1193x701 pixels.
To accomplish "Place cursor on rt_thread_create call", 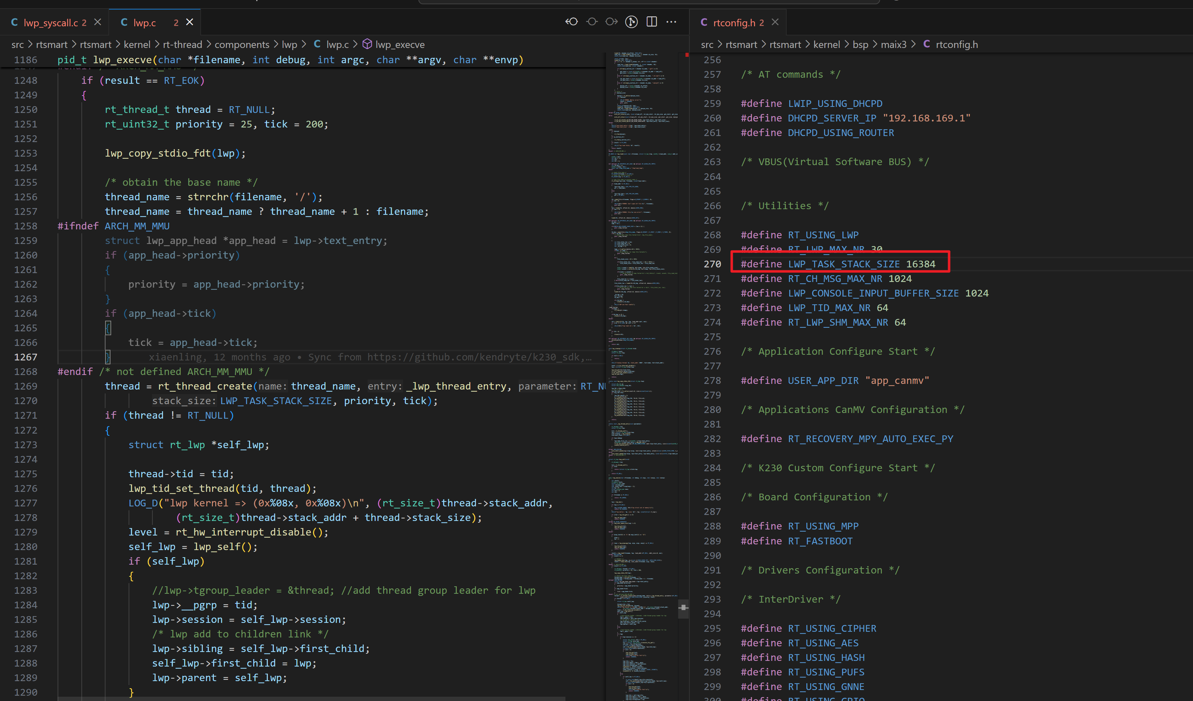I will pyautogui.click(x=205, y=386).
